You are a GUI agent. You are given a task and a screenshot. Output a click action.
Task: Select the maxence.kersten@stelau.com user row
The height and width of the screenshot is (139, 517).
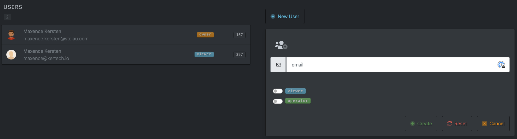click(121, 35)
